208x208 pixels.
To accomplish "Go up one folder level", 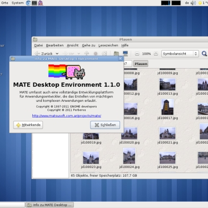I will [x=86, y=54].
